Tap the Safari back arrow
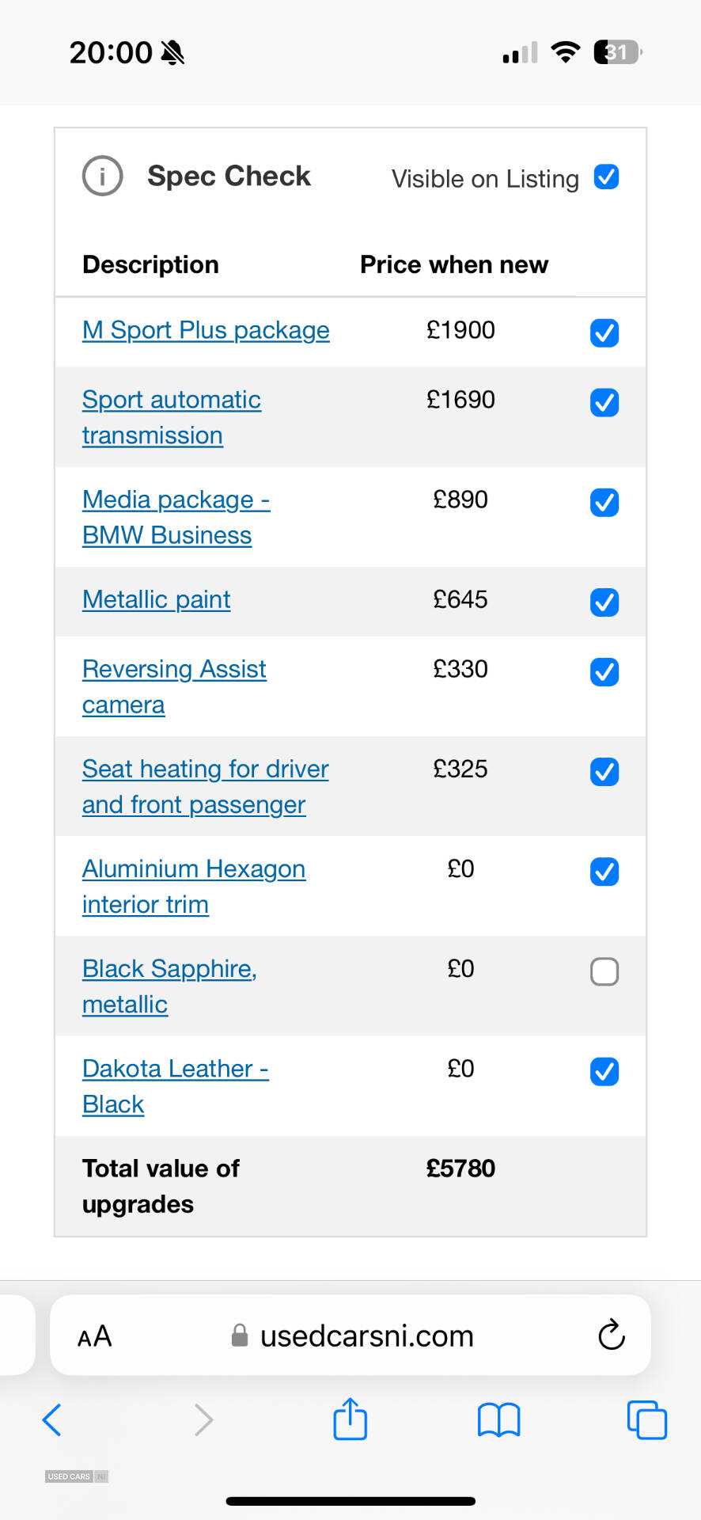 51,1419
